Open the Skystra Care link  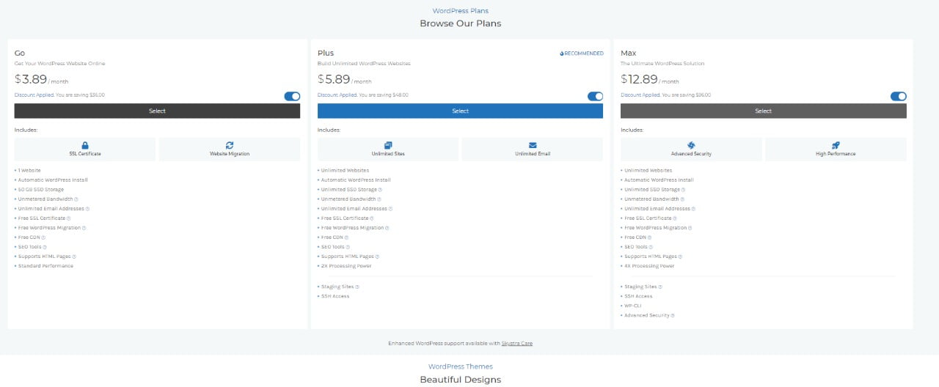click(516, 343)
